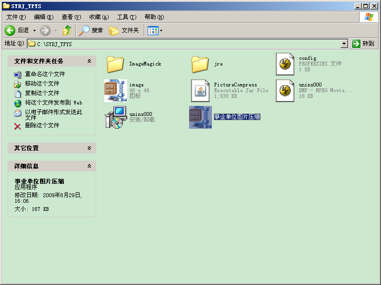Viewport: 381px width, 285px height.
Task: Click the publish to Web globe icon
Action: click(18, 104)
